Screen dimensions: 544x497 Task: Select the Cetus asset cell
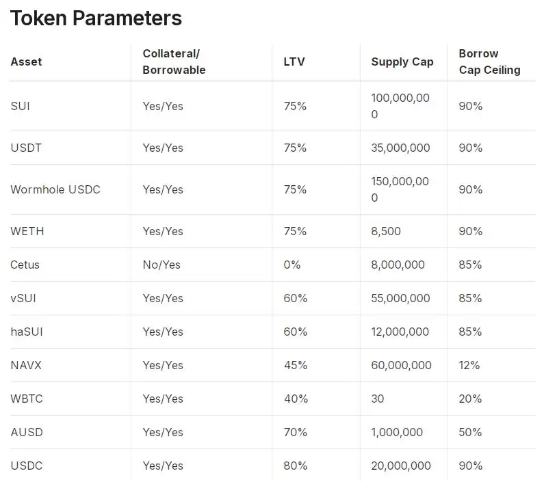point(25,265)
